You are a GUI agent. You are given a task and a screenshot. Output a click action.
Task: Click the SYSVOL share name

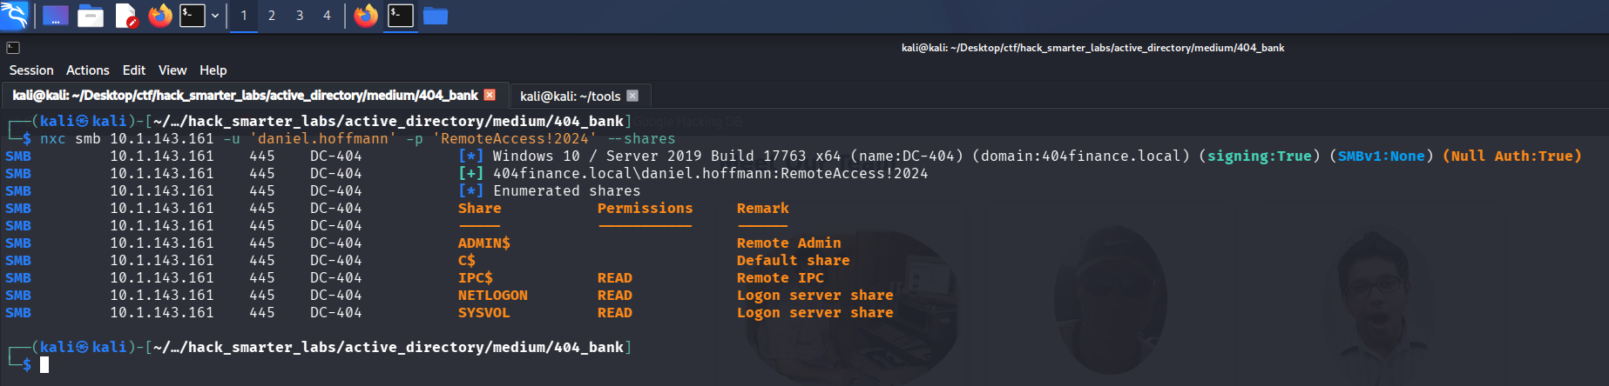click(484, 313)
